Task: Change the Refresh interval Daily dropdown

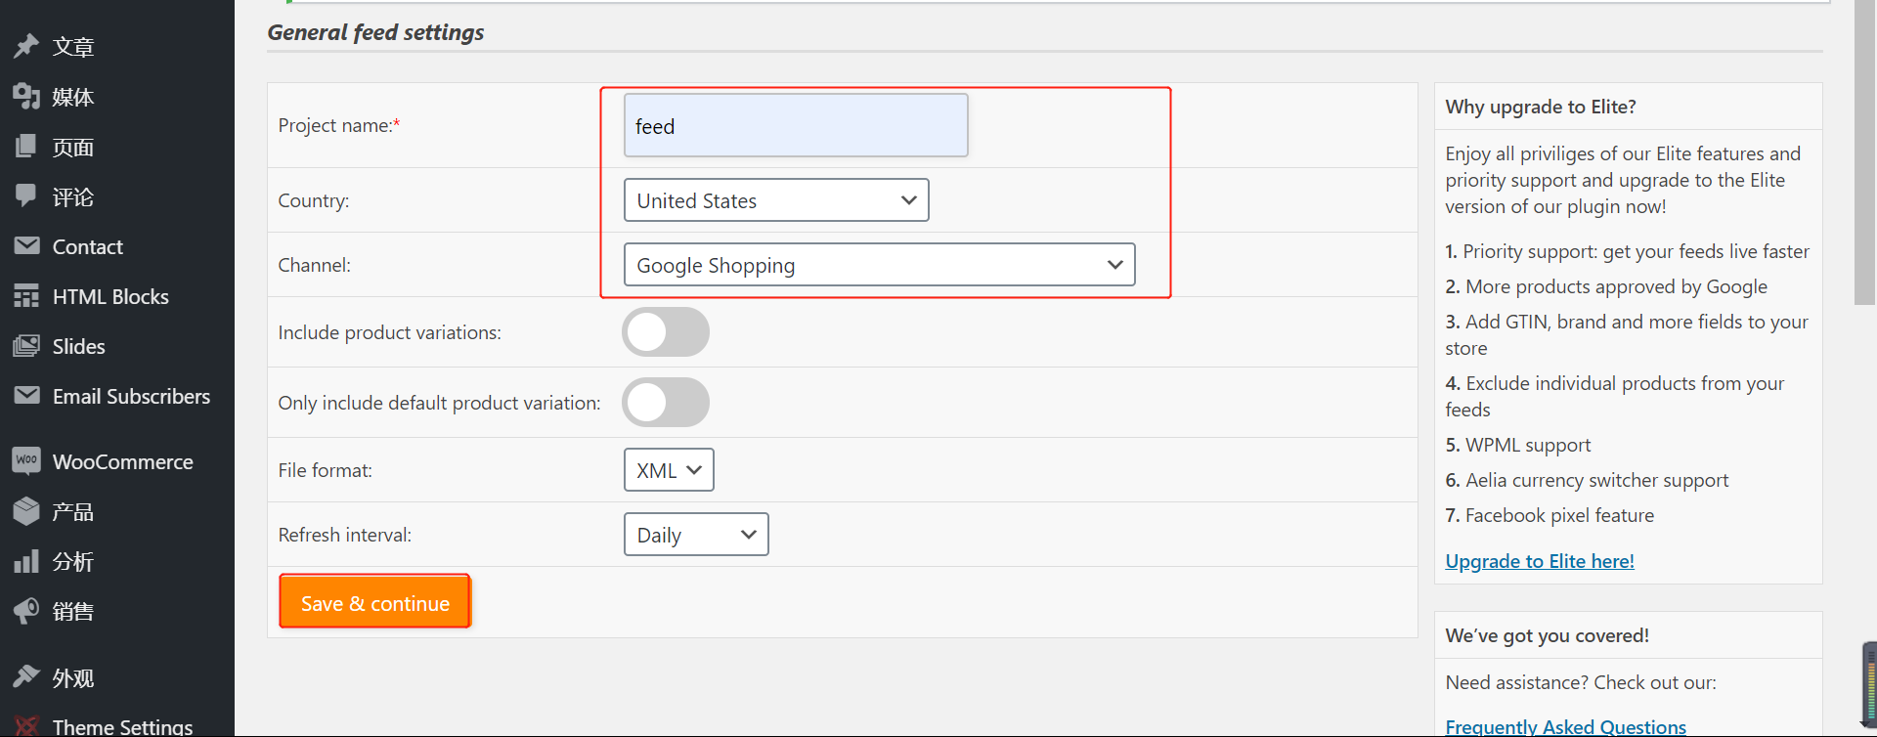Action: 696,535
